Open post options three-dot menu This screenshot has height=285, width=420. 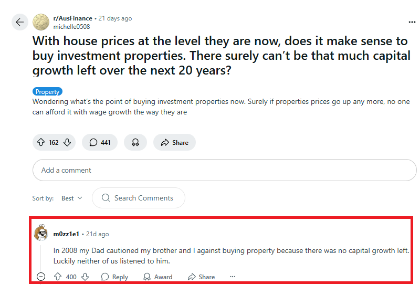pos(412,22)
